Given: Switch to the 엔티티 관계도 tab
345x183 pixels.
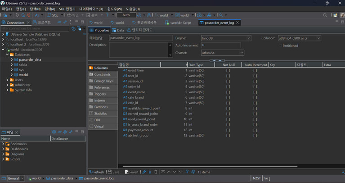Looking at the screenshot, I should (140, 30).
